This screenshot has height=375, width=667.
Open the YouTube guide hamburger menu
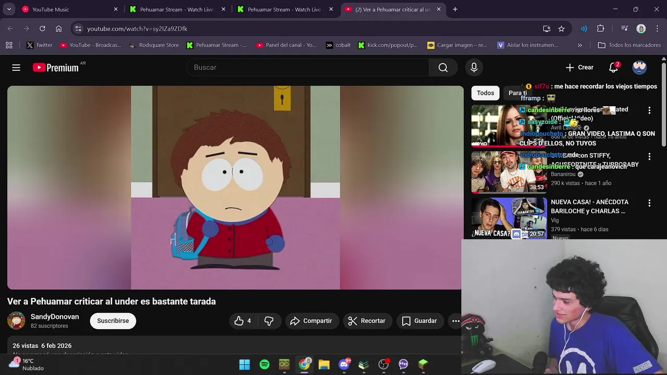point(16,67)
